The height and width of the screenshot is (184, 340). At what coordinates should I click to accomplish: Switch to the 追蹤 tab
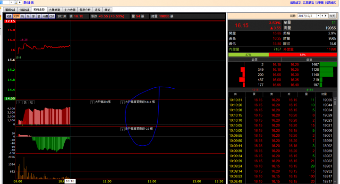click(98, 10)
